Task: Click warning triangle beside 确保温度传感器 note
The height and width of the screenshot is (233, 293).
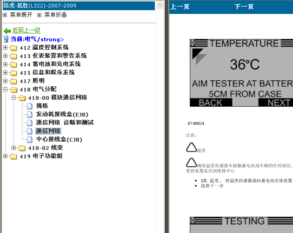Action: (191, 162)
